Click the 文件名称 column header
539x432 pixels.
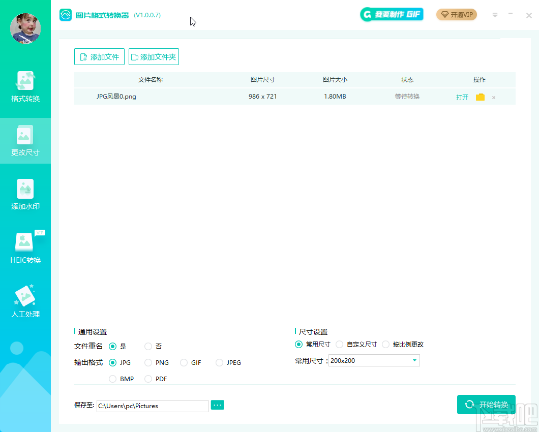click(150, 80)
